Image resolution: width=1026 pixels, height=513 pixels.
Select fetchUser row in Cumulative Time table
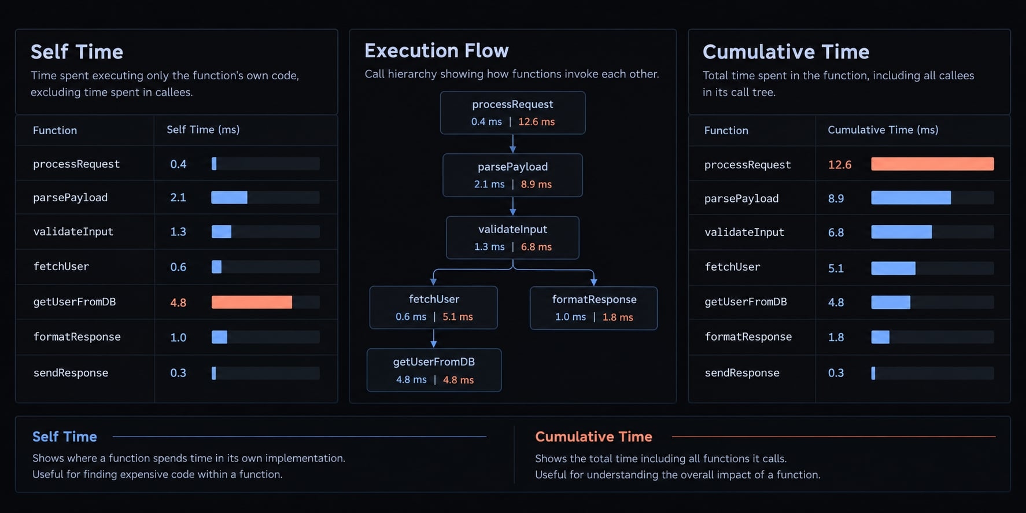click(849, 267)
